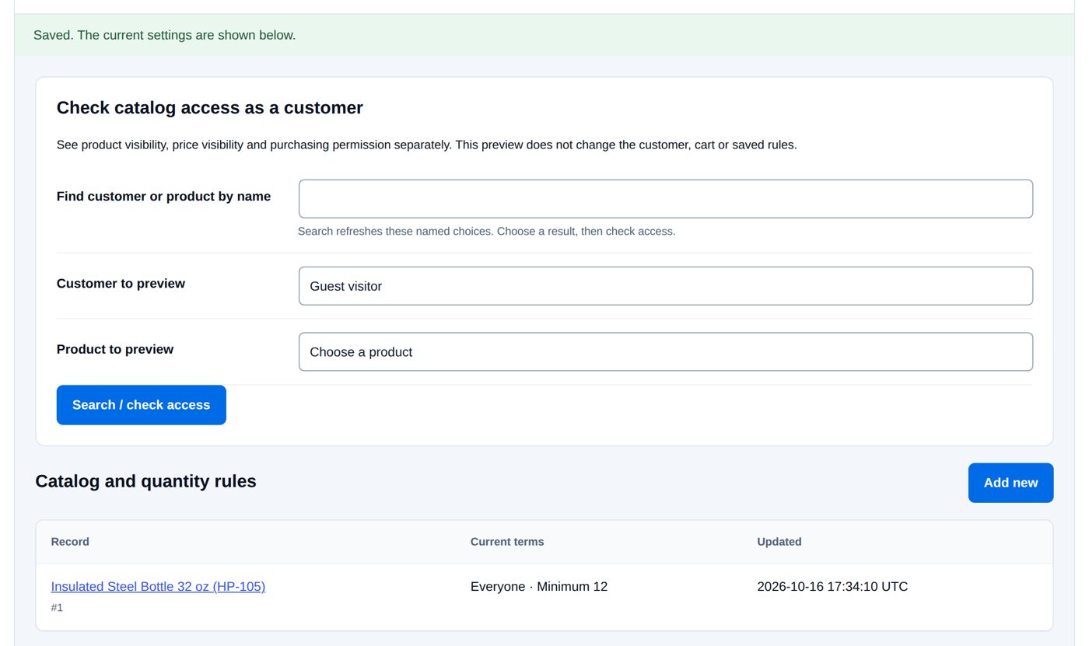Click the 'Customer to preview' label
1089x646 pixels.
pos(121,284)
